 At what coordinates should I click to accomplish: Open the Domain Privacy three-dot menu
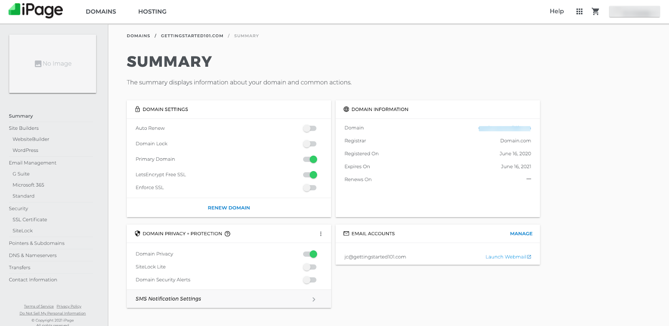tap(321, 234)
